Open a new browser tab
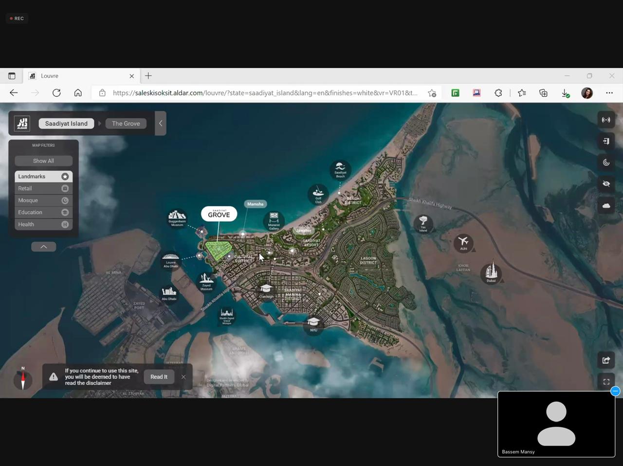Screen dimensions: 623x466 coord(148,76)
